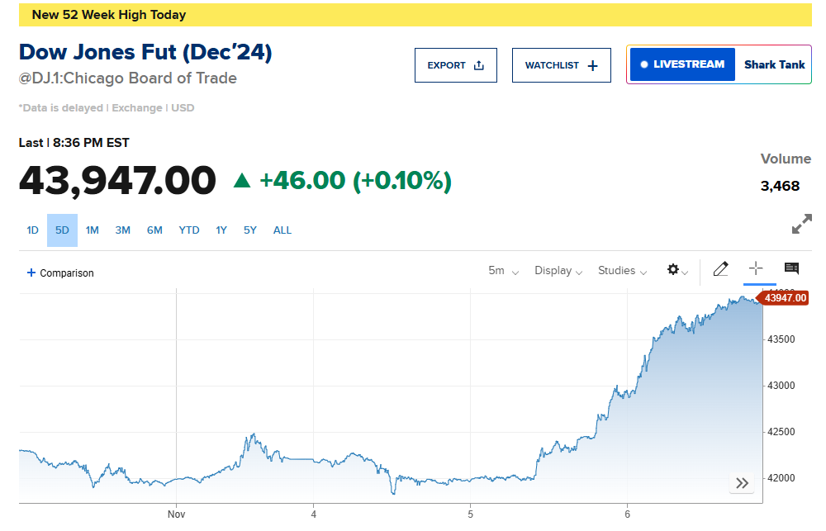Screen dimensions: 826x531
Task: Click the +46.00 (+0.10%) change value
Action: pyautogui.click(x=355, y=180)
